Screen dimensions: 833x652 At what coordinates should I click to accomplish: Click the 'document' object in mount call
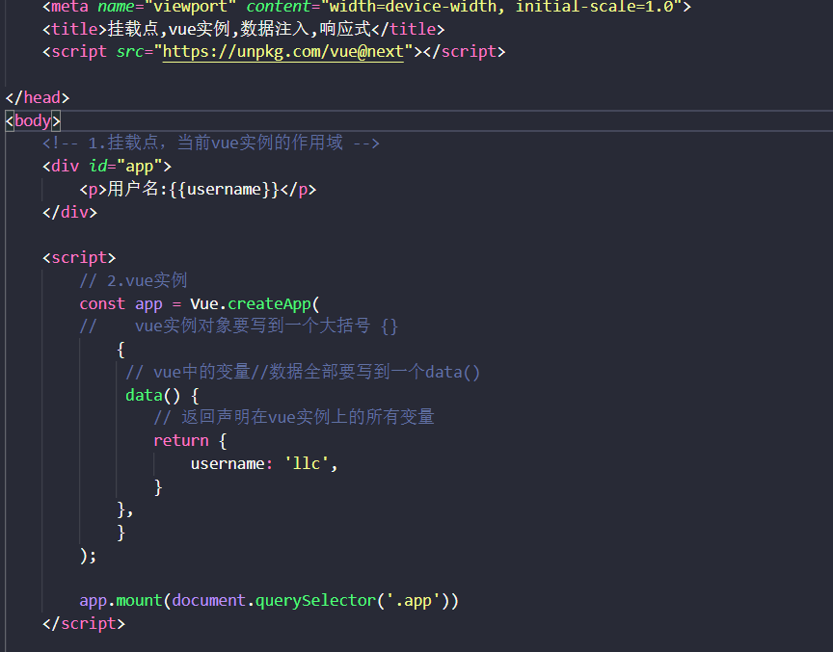[x=209, y=601]
